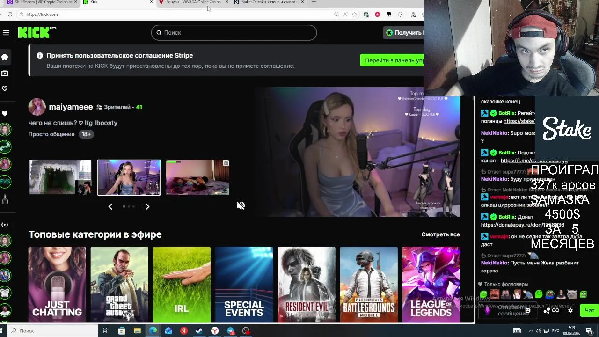Click the maiyameee profile avatar
Screen dimensions: 599x337
[37, 107]
